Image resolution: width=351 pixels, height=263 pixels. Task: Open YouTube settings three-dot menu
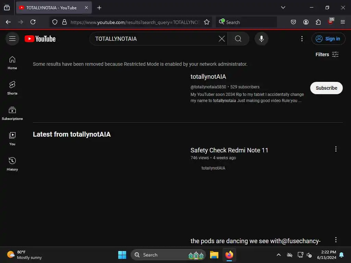[302, 39]
